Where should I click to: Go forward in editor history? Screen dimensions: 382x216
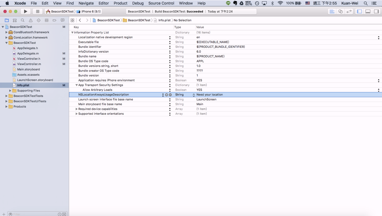coord(87,20)
